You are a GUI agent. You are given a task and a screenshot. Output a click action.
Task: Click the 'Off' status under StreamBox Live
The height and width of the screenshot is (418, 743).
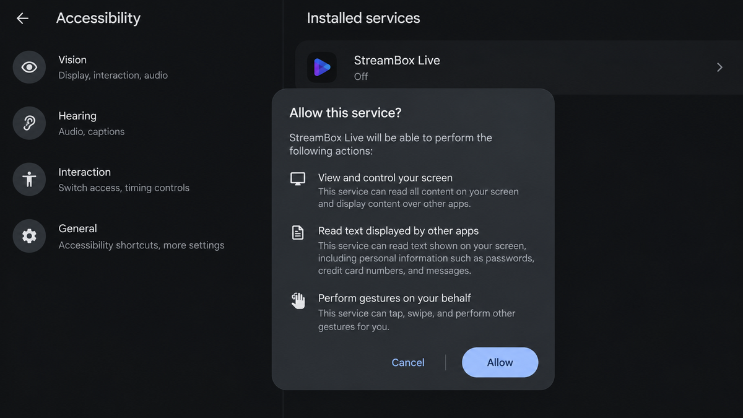tap(361, 76)
